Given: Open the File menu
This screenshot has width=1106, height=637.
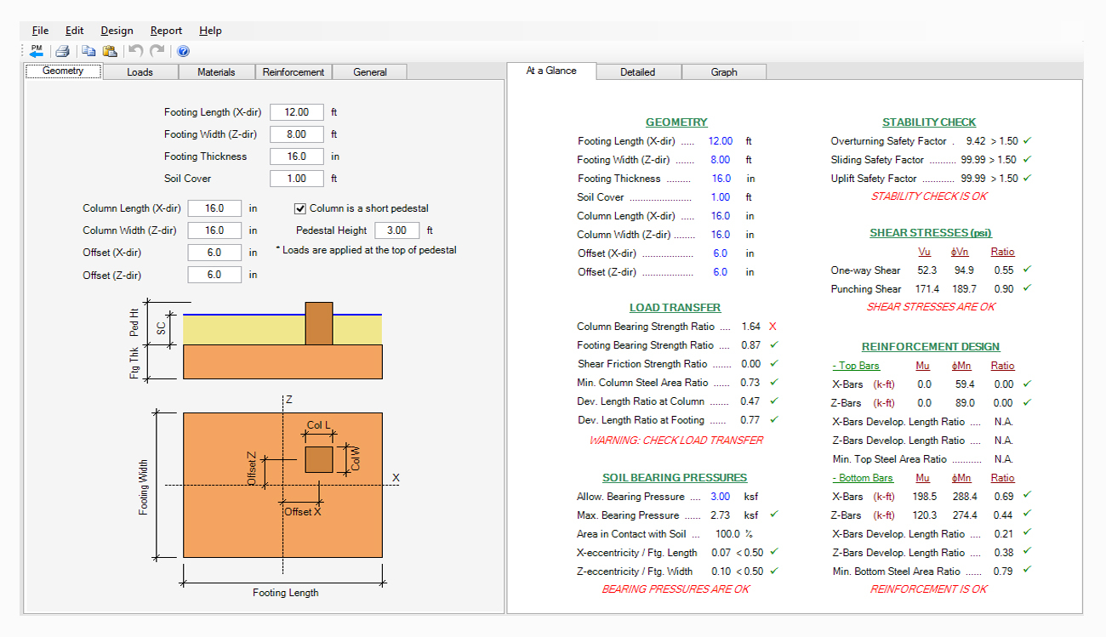Looking at the screenshot, I should (x=40, y=31).
